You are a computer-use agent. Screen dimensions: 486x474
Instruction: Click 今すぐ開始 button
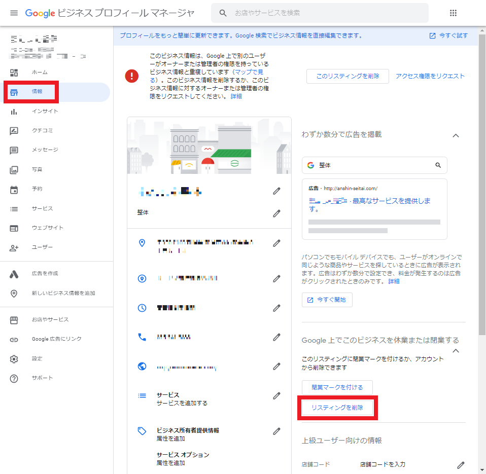[327, 300]
